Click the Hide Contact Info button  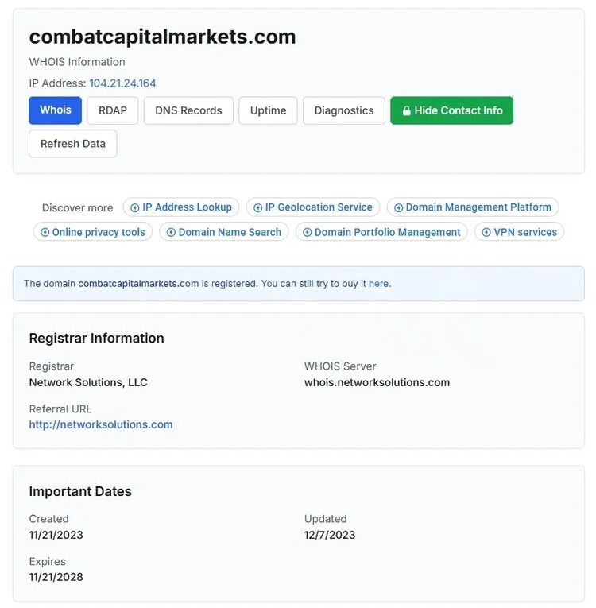tap(451, 110)
